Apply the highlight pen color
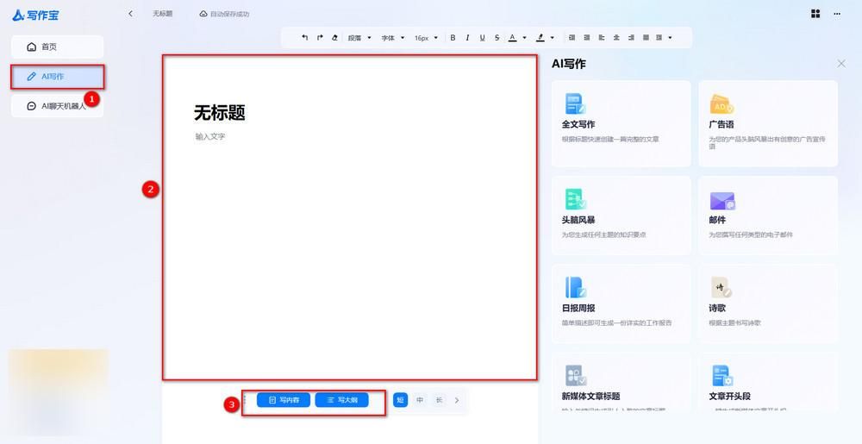Image resolution: width=862 pixels, height=444 pixels. coord(540,37)
